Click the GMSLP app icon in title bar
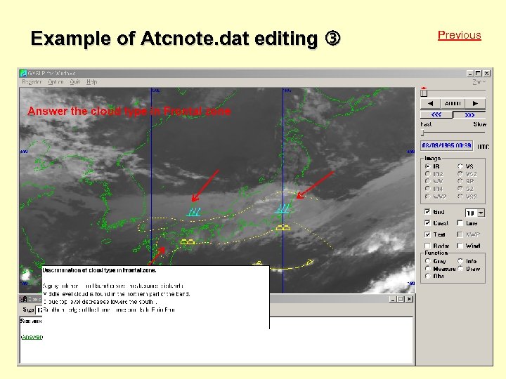Screen dimensions: 506x379 23,74
